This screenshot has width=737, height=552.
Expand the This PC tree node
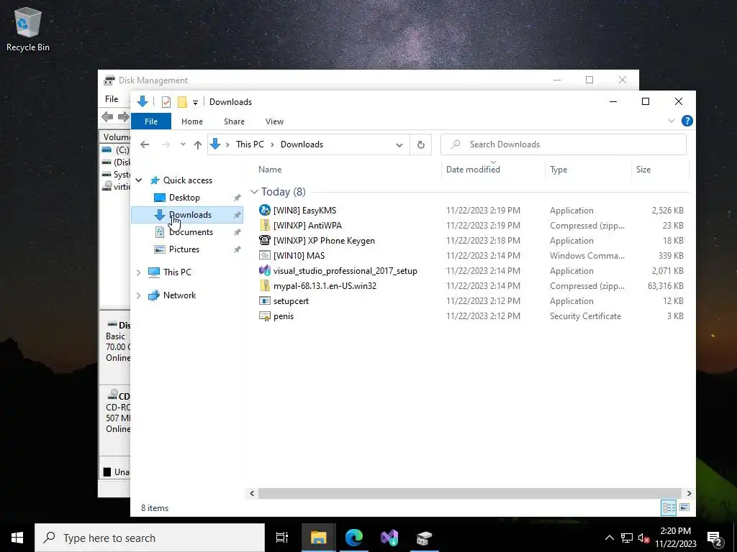[139, 272]
